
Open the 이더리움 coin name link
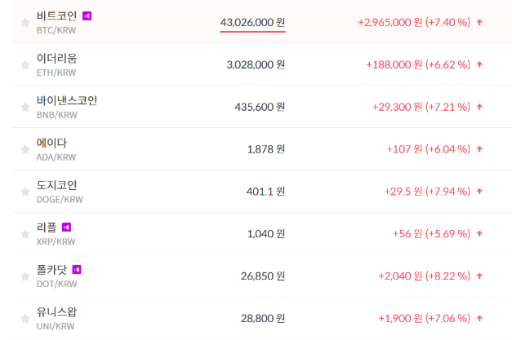click(x=56, y=58)
